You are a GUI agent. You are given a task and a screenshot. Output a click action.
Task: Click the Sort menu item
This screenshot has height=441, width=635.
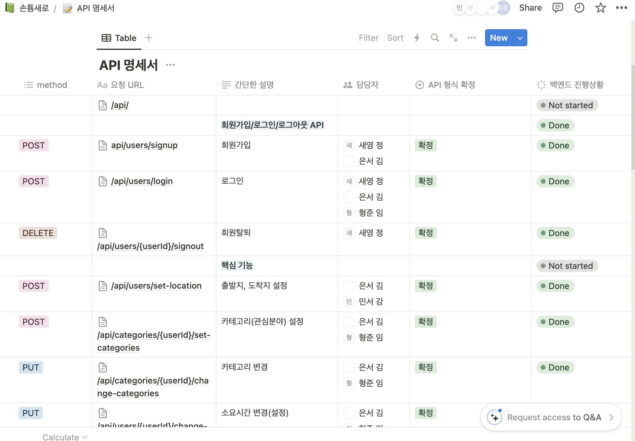pyautogui.click(x=395, y=38)
